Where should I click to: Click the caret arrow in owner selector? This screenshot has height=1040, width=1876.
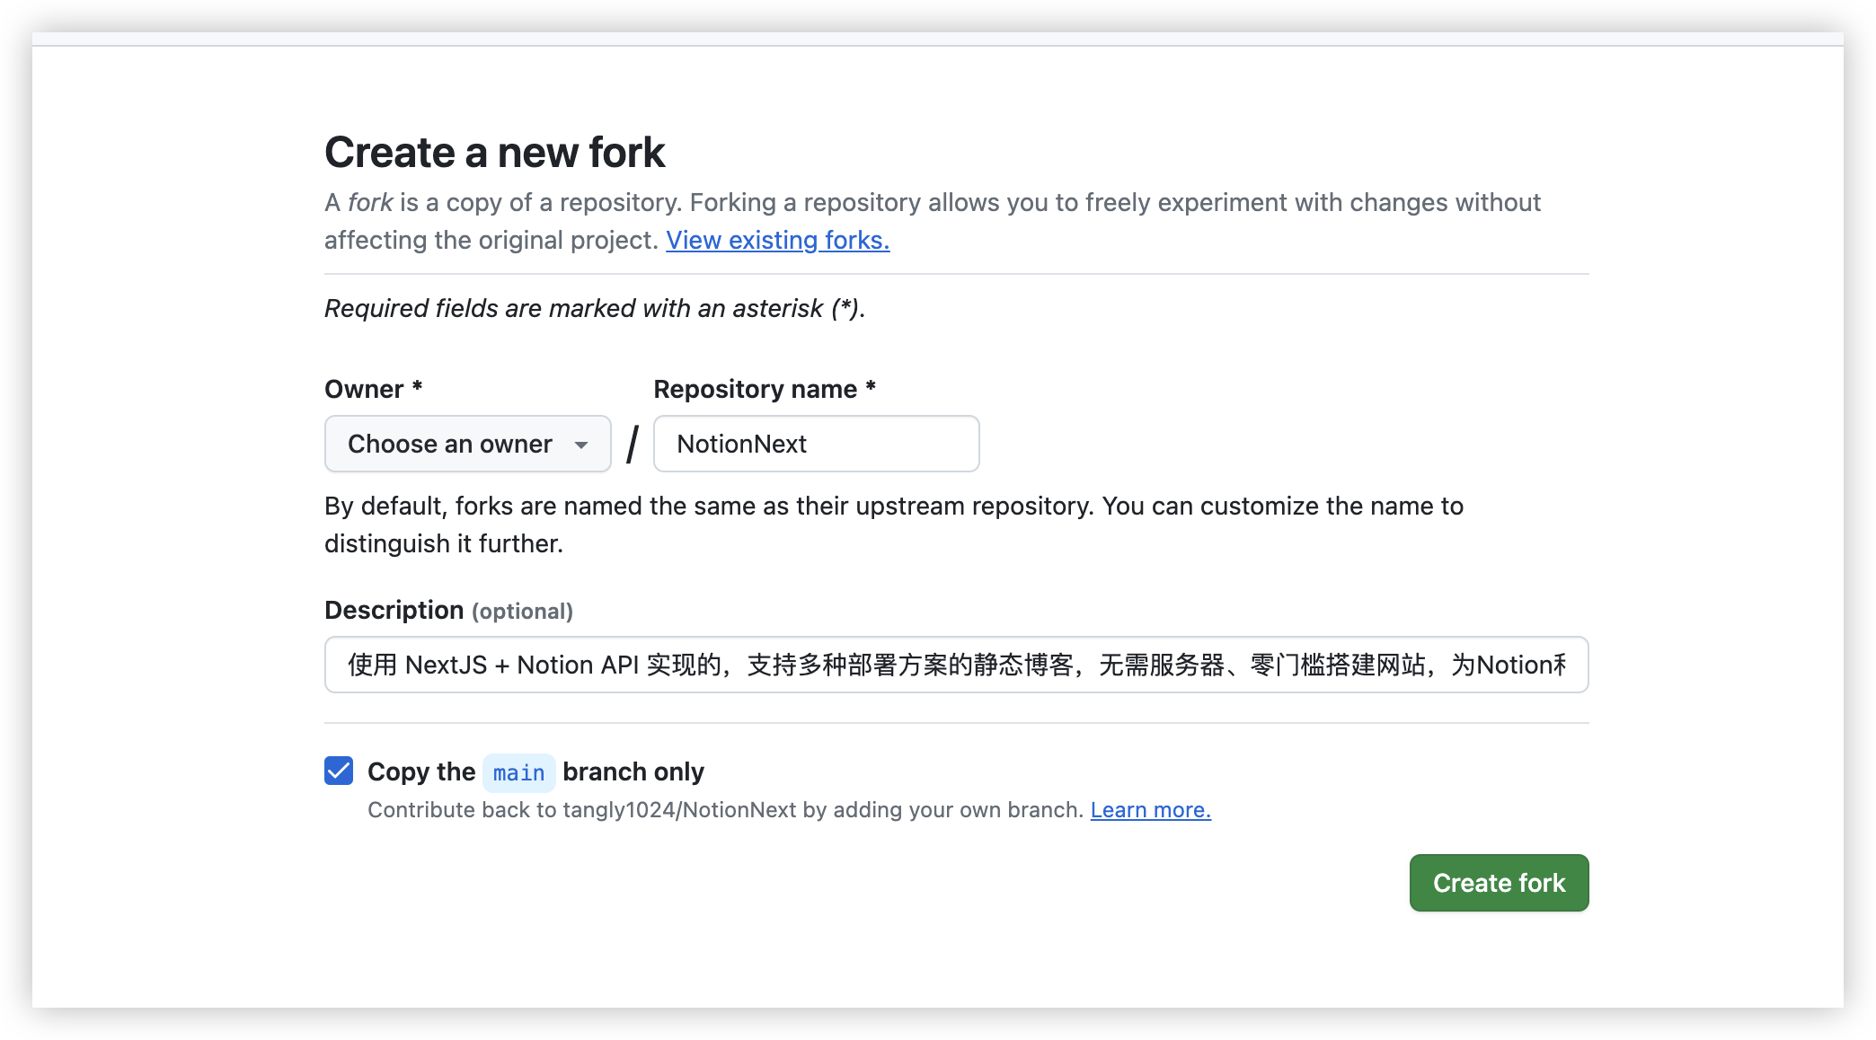[581, 445]
